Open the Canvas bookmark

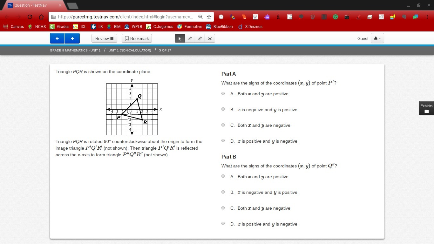tap(14, 27)
